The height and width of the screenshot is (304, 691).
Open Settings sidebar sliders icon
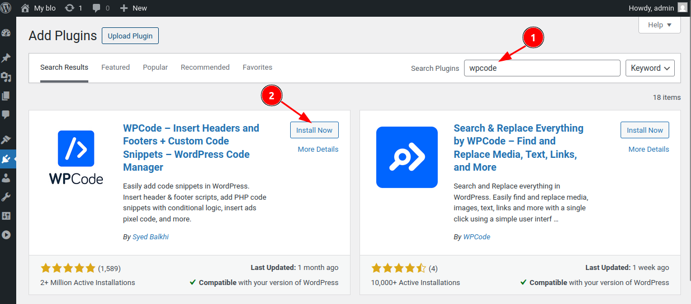click(6, 216)
